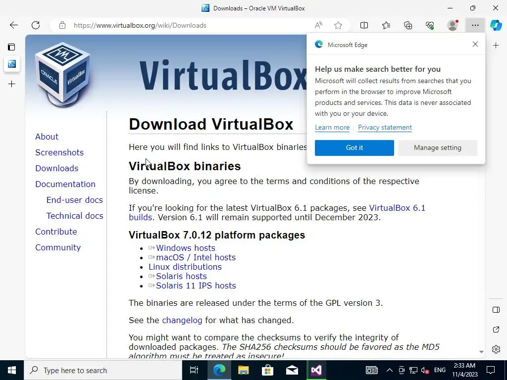Select the VirtualBox vertical tab
This screenshot has width=507, height=380.
coord(12,64)
